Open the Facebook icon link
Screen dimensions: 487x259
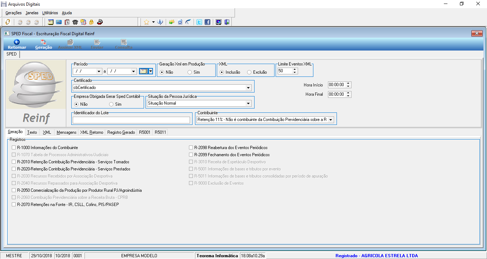(207, 22)
